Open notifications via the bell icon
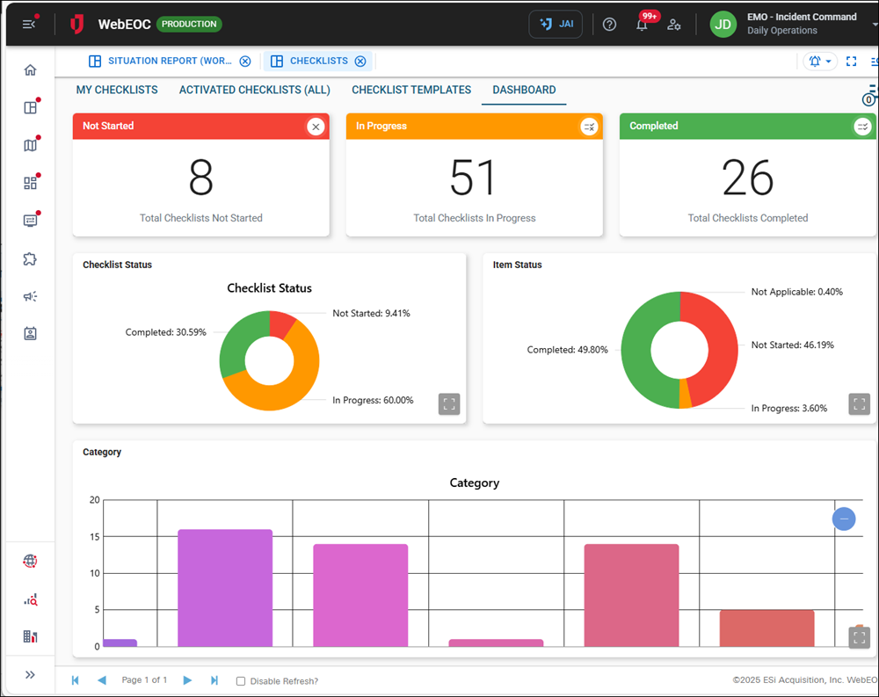Image resolution: width=879 pixels, height=697 pixels. [643, 25]
